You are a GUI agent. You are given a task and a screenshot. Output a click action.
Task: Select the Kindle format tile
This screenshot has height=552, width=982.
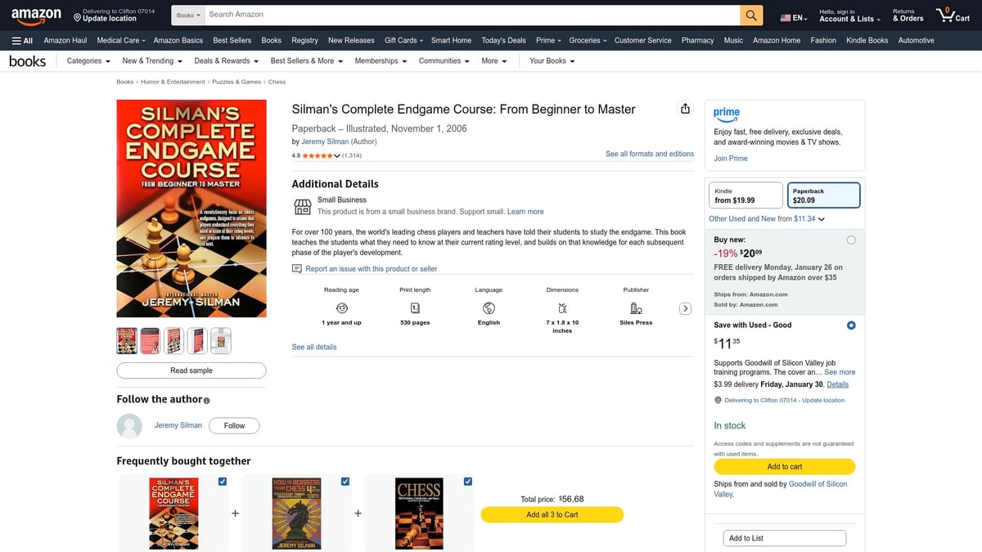[745, 195]
